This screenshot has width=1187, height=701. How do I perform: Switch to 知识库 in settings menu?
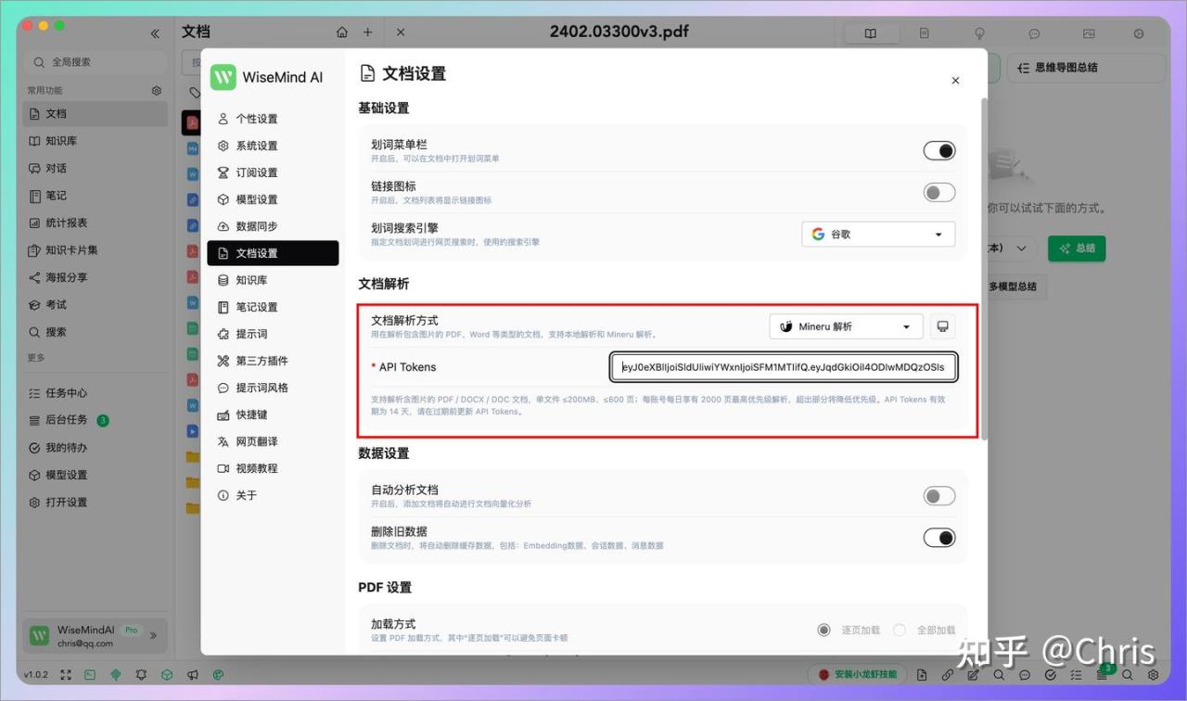point(251,280)
